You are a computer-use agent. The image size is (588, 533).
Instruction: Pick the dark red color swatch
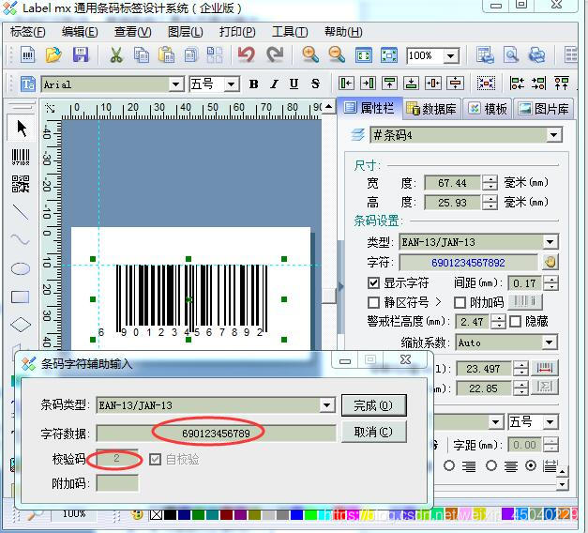(226, 514)
